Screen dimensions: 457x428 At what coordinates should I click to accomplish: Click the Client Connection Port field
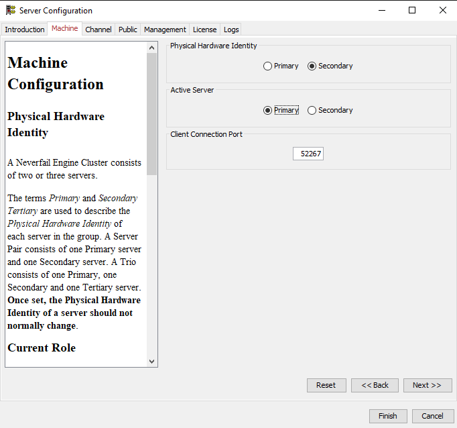(x=308, y=154)
